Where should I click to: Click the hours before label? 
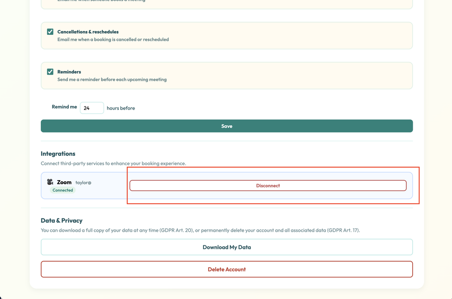coord(120,108)
